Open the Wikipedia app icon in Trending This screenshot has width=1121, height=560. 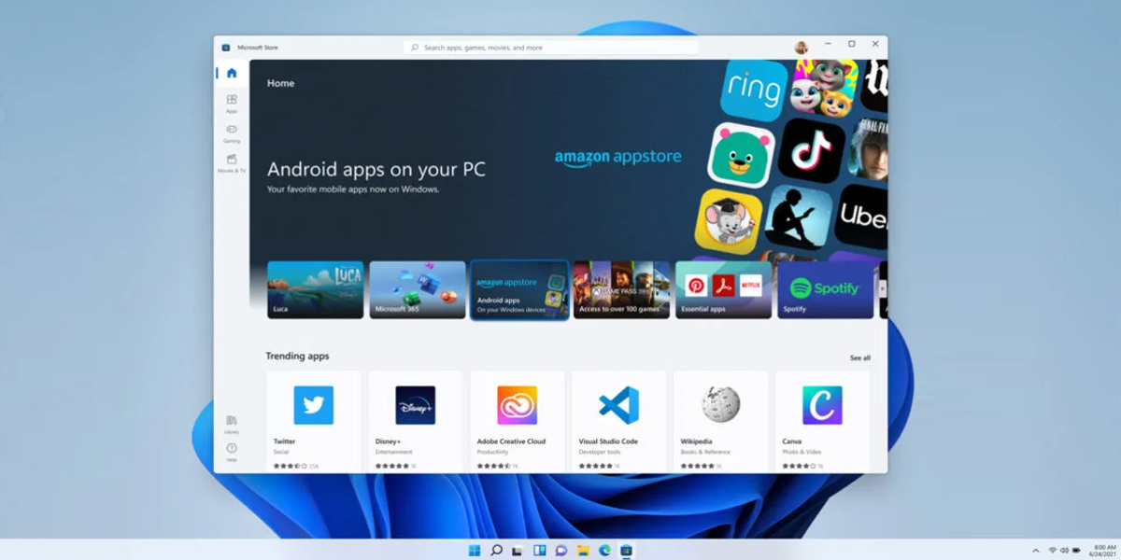[x=720, y=405]
